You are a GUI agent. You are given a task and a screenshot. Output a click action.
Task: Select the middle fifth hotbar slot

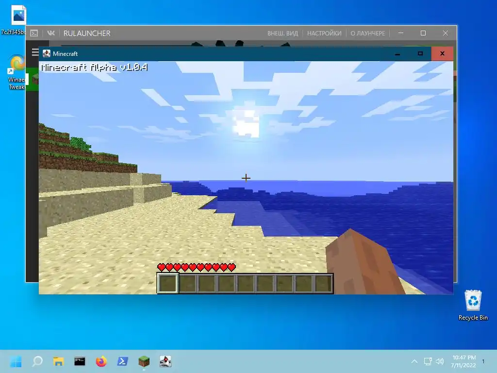coord(246,283)
